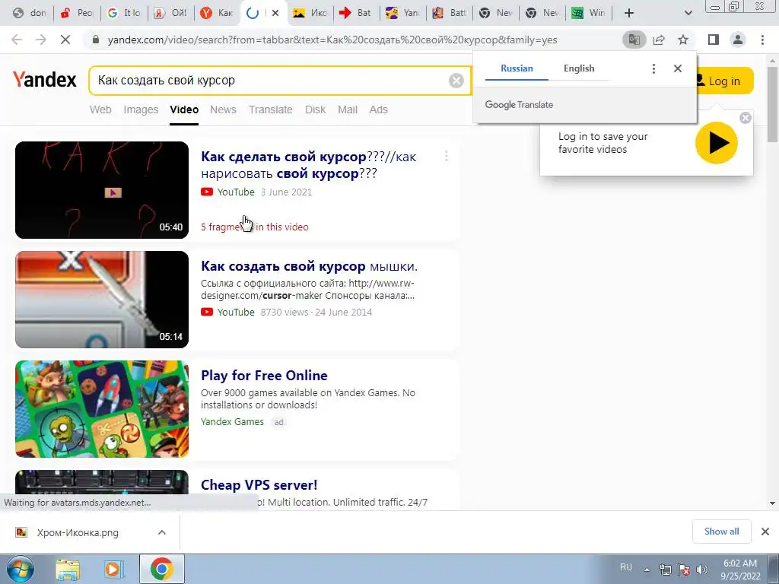Switch to the Web search tab
The width and height of the screenshot is (779, 584).
click(x=100, y=109)
